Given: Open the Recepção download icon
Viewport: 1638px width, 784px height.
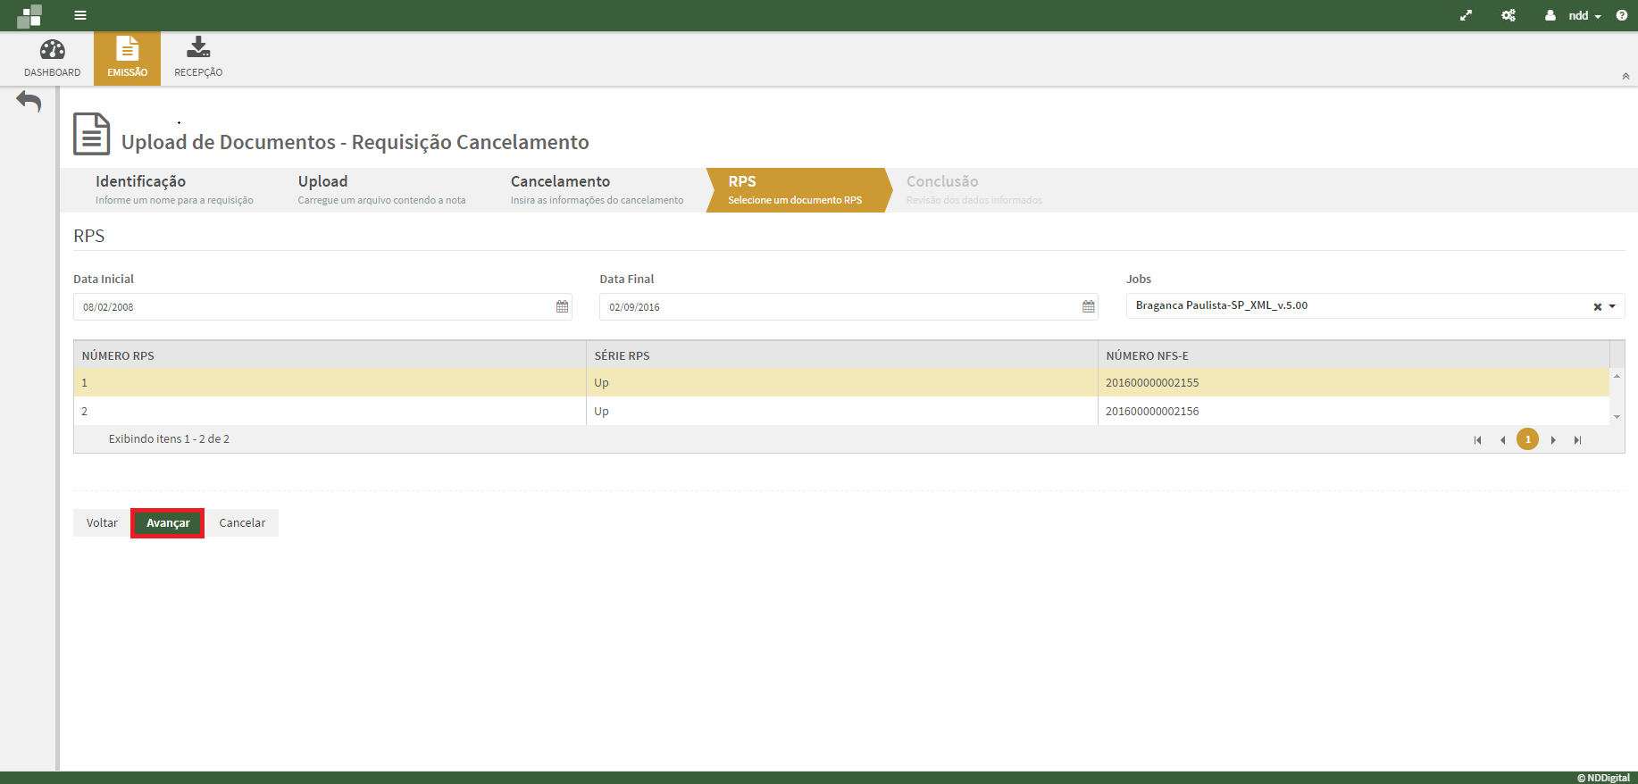Looking at the screenshot, I should coord(198,47).
